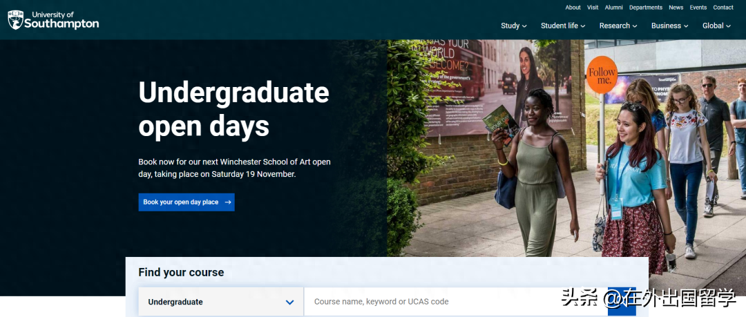This screenshot has width=746, height=317.
Task: Open the Research dropdown menu
Action: click(618, 26)
